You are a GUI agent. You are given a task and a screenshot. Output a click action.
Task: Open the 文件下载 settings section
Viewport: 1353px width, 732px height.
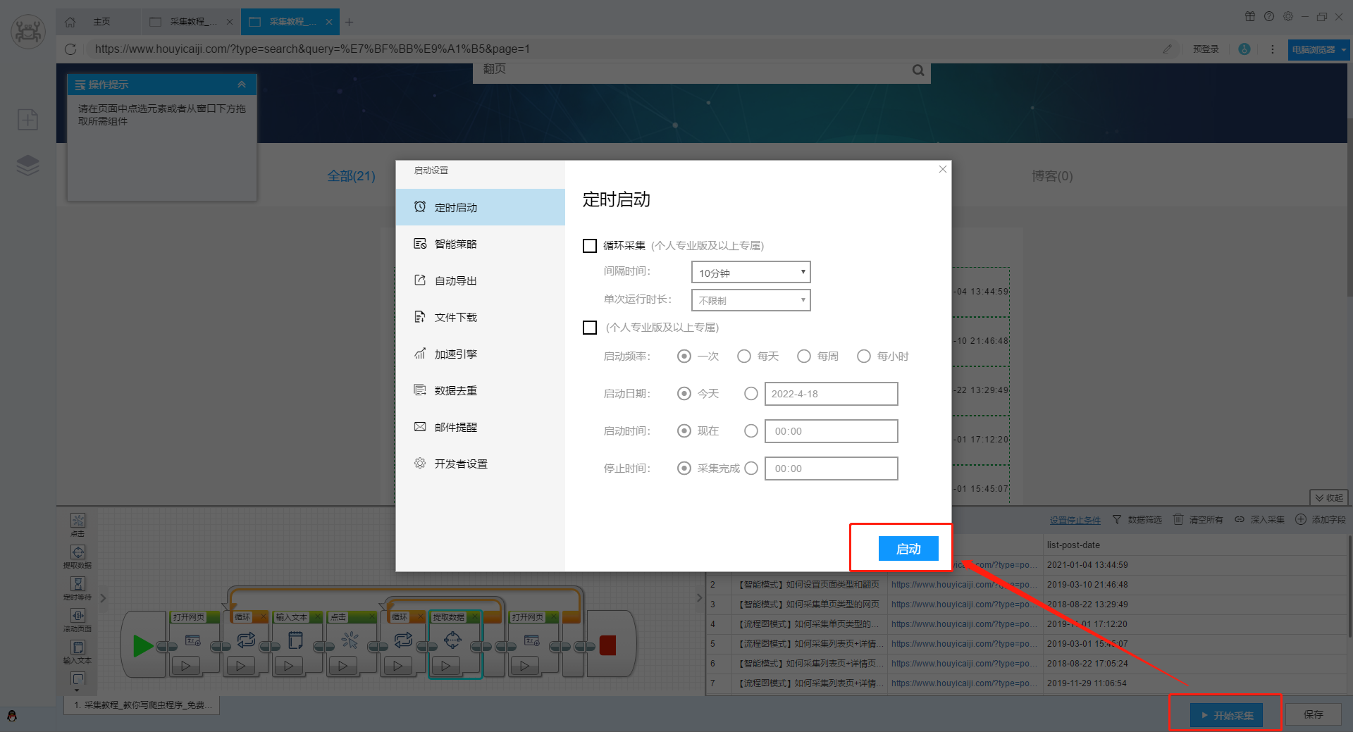click(x=481, y=317)
